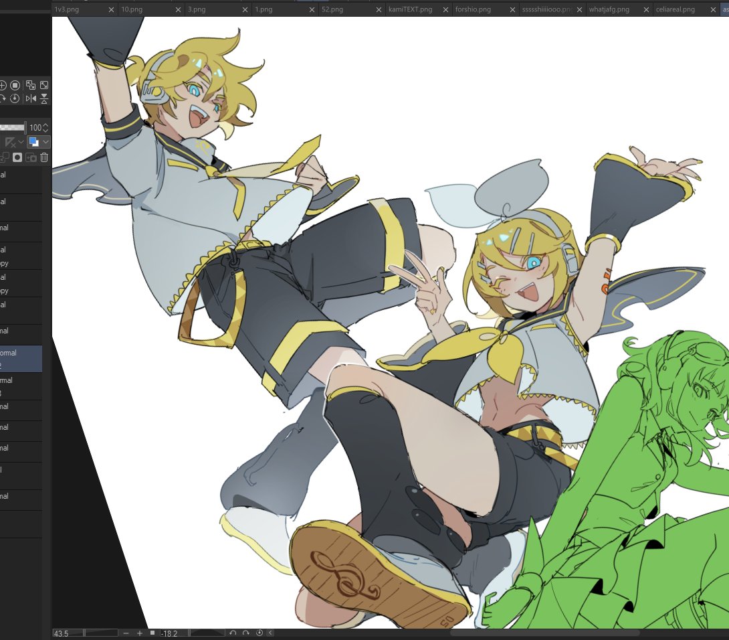Flip the canvas vertically

(x=44, y=98)
